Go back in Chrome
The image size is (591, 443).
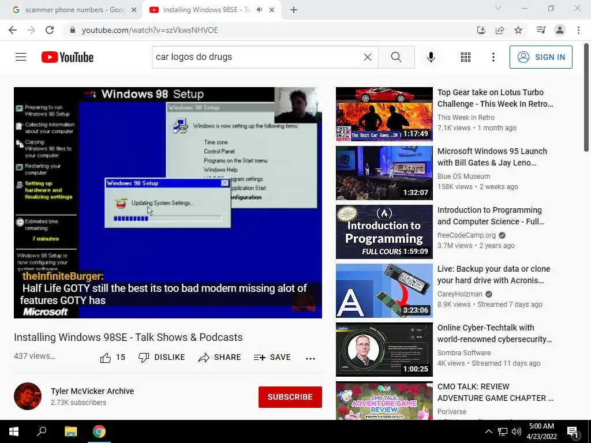[13, 30]
